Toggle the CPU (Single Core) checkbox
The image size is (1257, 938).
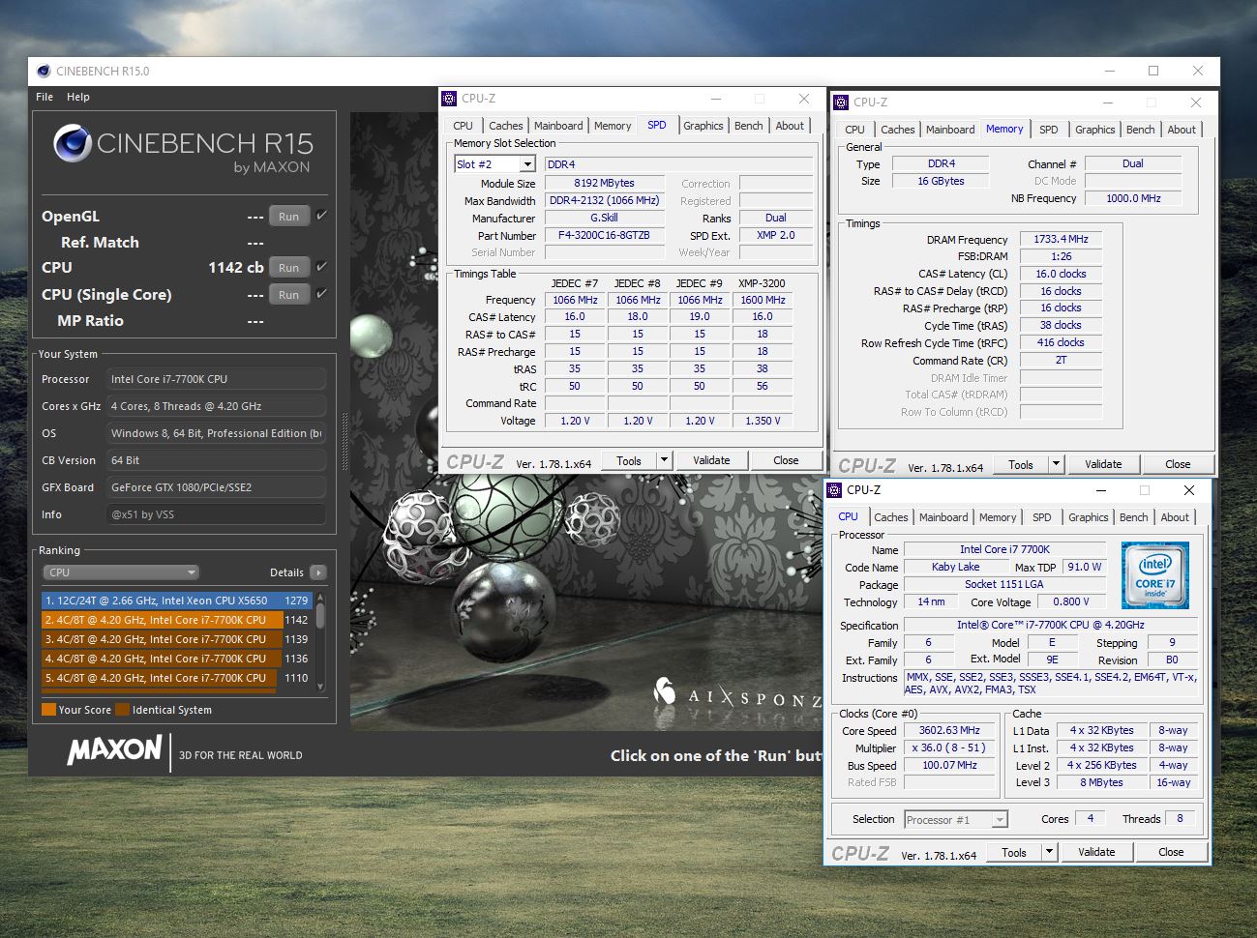tap(321, 294)
